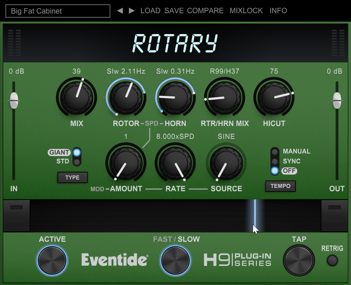
Task: Toggle COMPARE in the top bar
Action: [205, 11]
